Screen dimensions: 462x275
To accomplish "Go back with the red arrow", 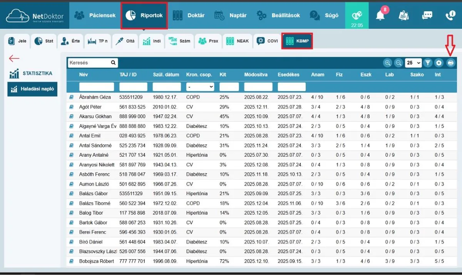I will [14, 58].
